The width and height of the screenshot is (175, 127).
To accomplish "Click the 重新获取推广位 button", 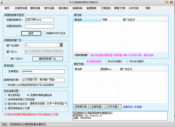I will pos(51,59).
